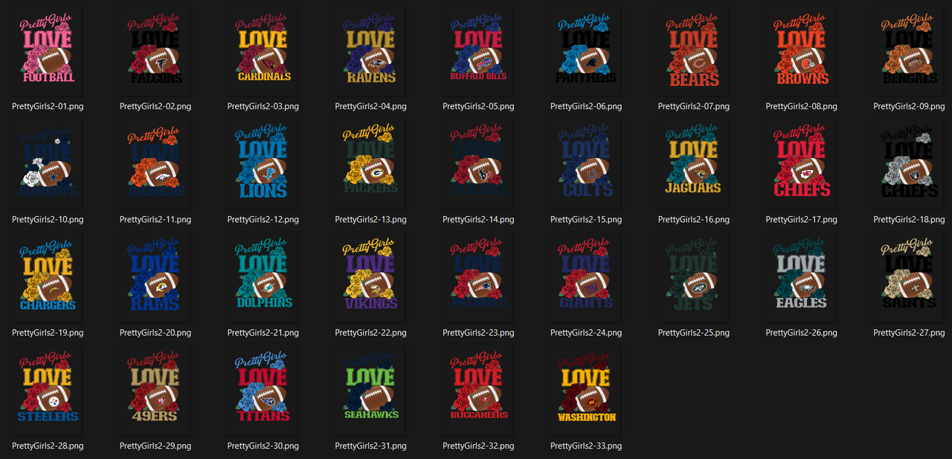952x459 pixels.
Task: Choose the Steelers design thumbnail
Action: [x=48, y=389]
